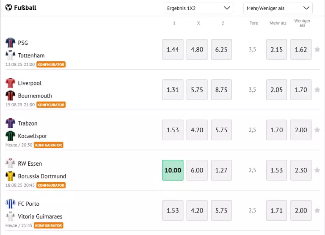Select Kocaelispor win odds 5.75

point(221,130)
